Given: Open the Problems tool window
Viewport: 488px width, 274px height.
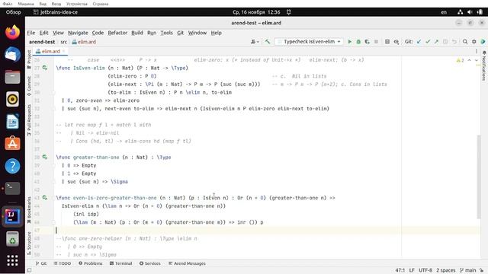Looking at the screenshot, I should pos(90,263).
